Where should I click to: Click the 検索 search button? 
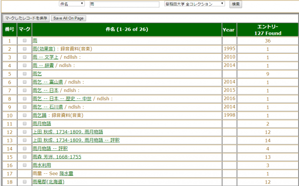tap(236, 4)
